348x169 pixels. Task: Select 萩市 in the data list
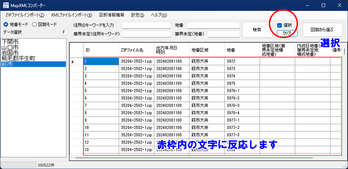click(33, 64)
